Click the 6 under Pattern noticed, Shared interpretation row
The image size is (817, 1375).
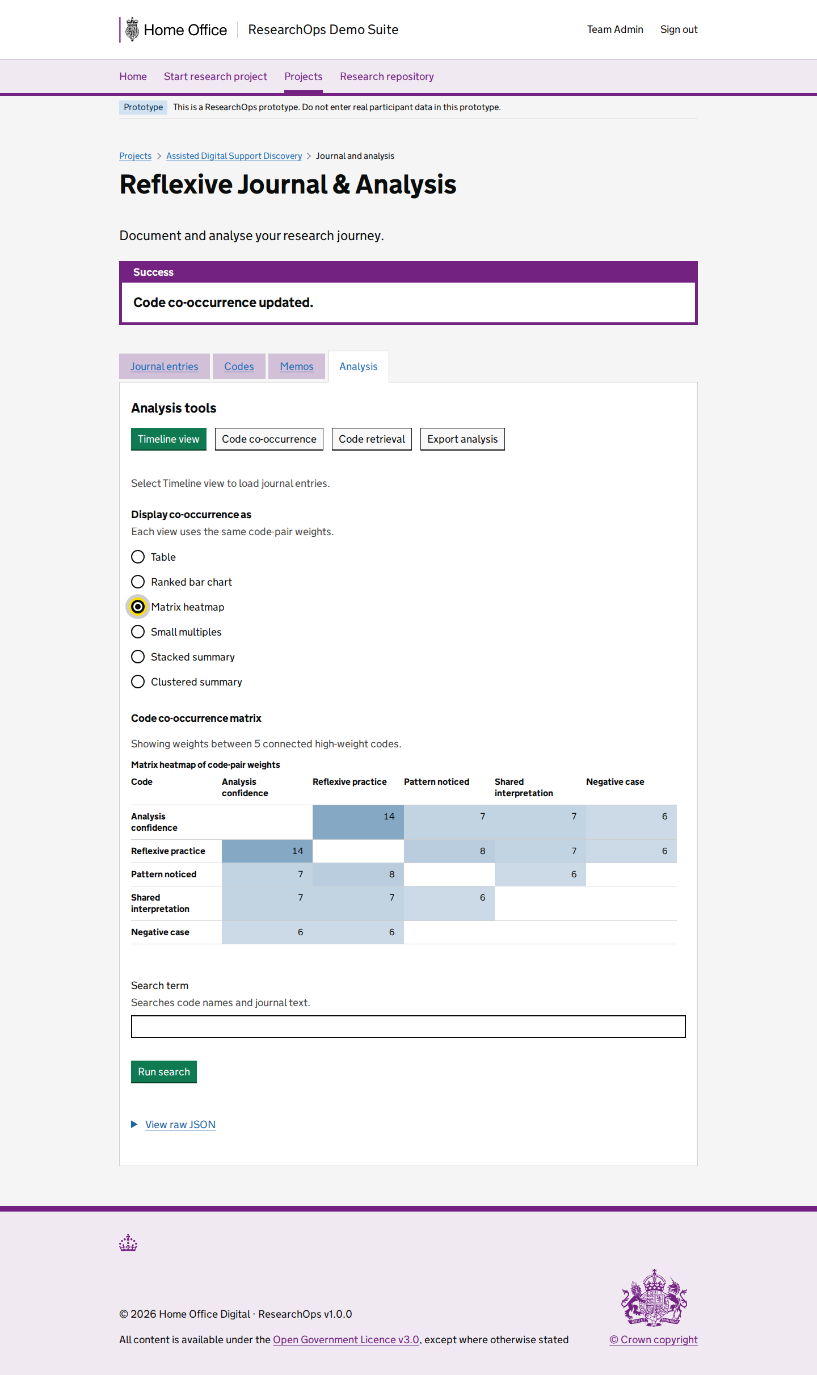click(x=449, y=903)
